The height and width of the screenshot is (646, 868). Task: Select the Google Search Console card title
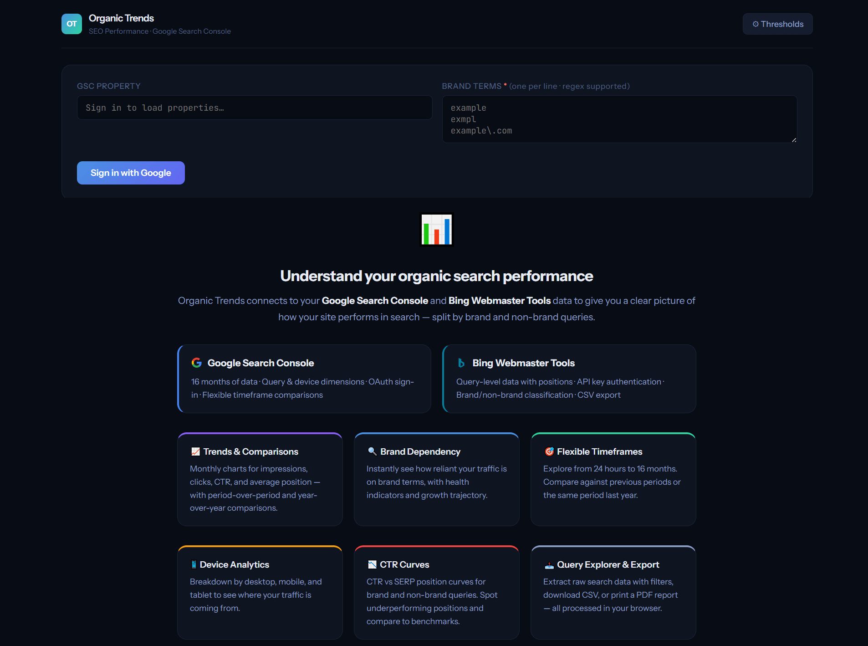pos(260,363)
